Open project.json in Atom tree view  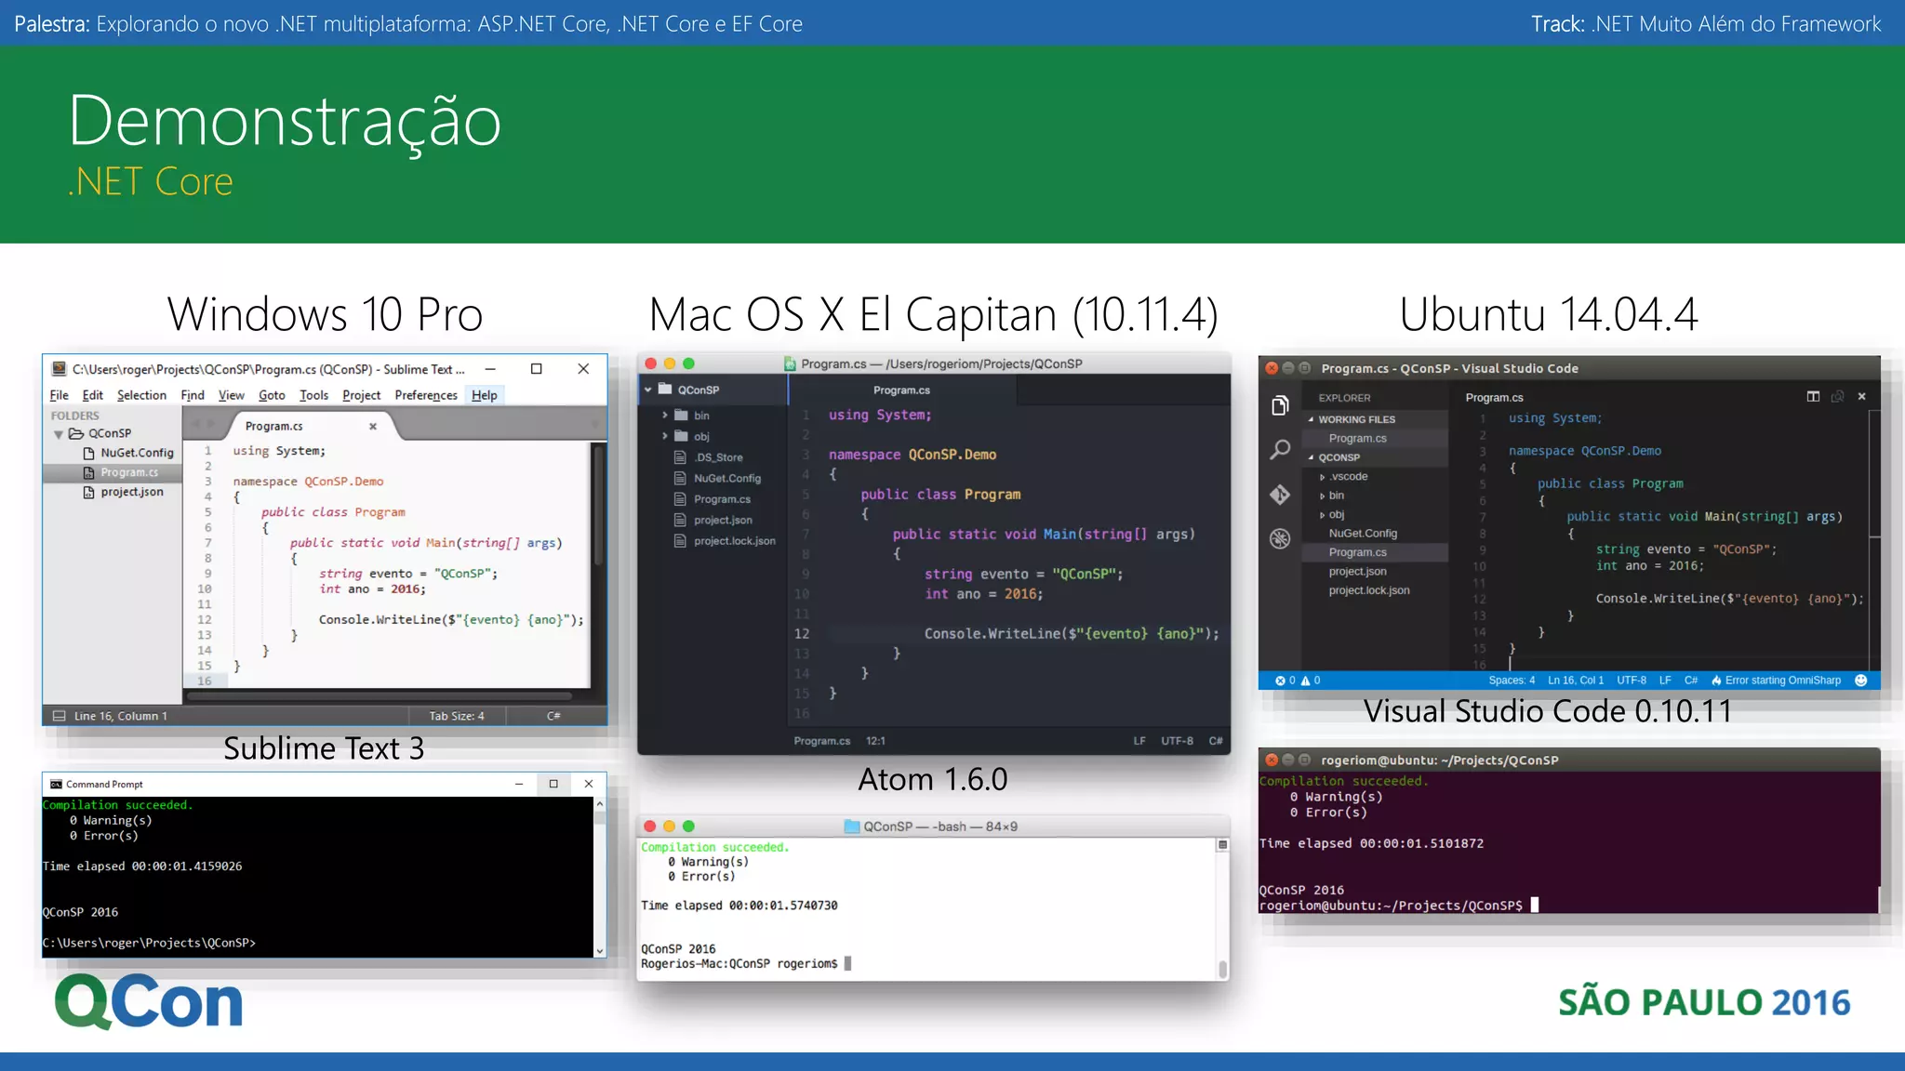click(723, 521)
